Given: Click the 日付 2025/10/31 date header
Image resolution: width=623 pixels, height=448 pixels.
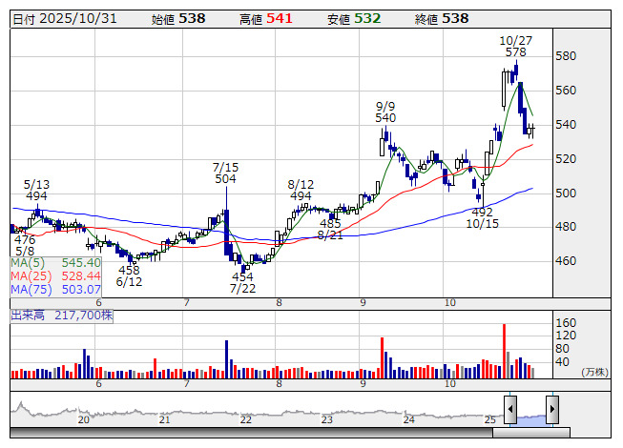Looking at the screenshot, I should click(x=65, y=19).
